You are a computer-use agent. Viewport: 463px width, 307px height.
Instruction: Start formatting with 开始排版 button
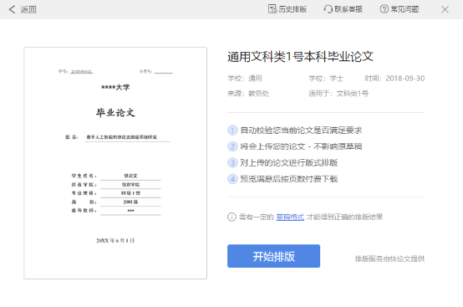(x=274, y=256)
